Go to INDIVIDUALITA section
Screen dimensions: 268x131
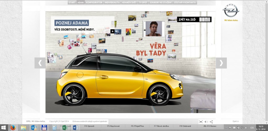click(112, 2)
